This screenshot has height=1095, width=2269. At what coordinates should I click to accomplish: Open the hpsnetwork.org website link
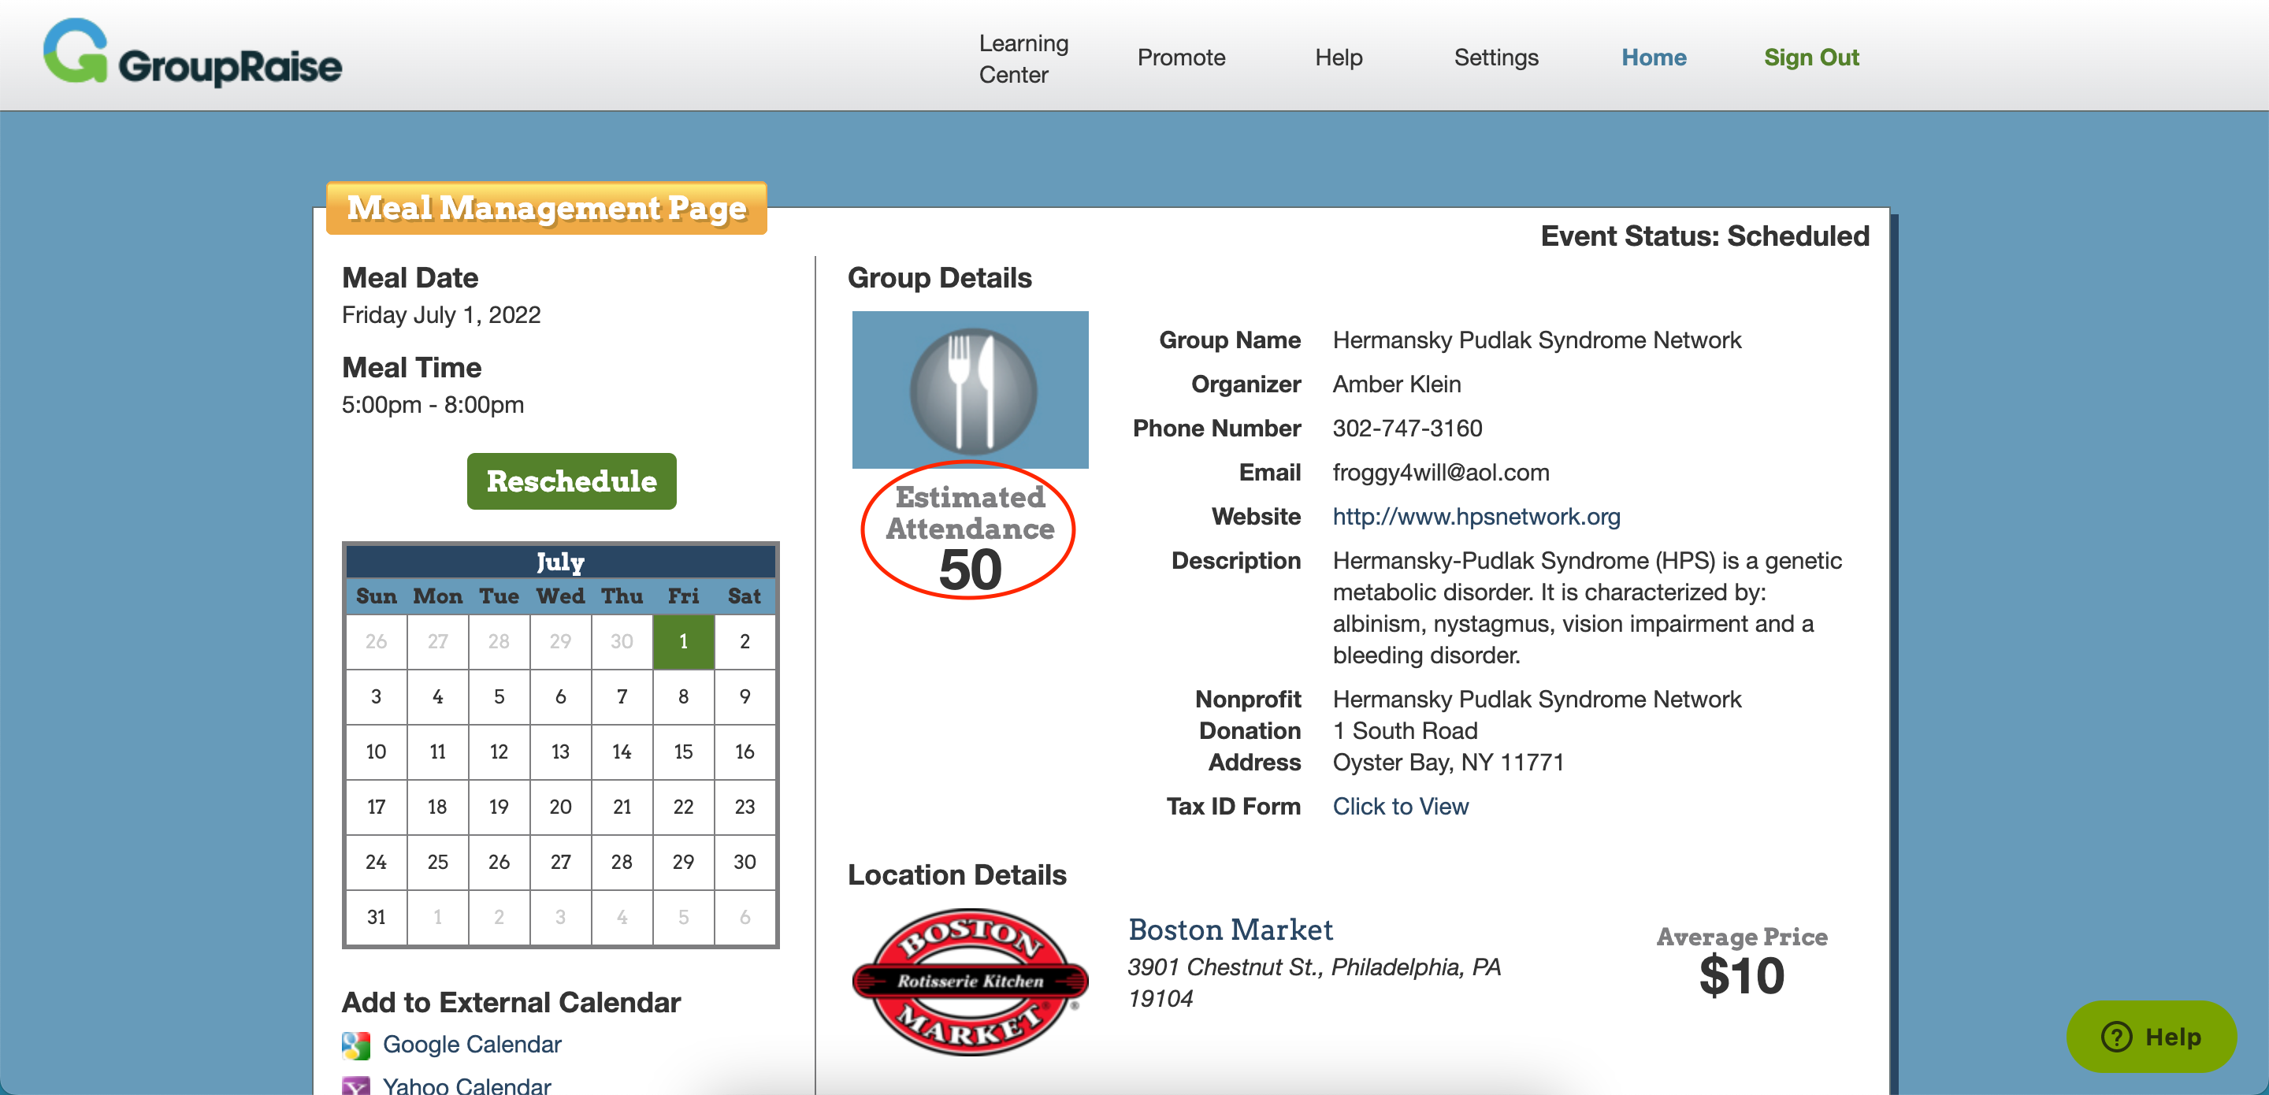[1476, 516]
